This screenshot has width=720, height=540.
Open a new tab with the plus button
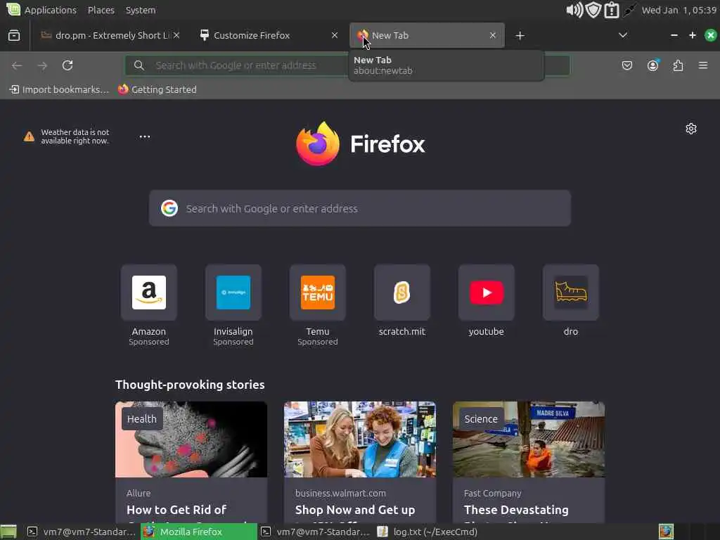click(520, 35)
